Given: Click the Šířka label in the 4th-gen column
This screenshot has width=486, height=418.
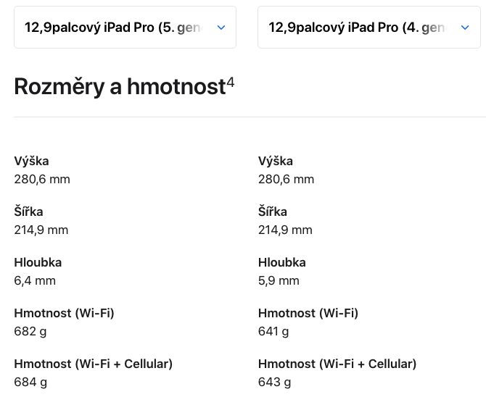Looking at the screenshot, I should [x=273, y=212].
